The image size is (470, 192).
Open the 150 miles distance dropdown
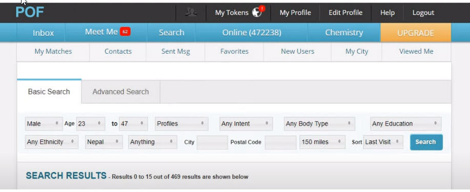[322, 142]
